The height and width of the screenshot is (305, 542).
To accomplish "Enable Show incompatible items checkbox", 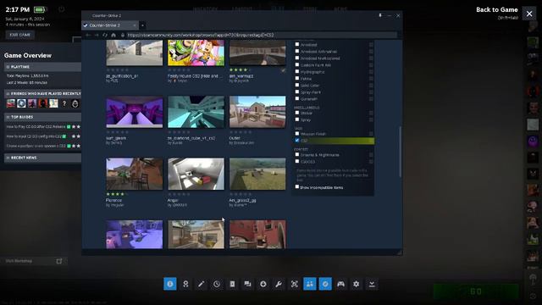I will (x=297, y=186).
